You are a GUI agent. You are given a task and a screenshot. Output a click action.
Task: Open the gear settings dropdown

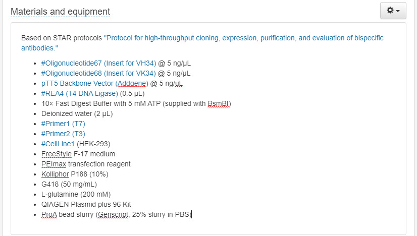tap(393, 11)
